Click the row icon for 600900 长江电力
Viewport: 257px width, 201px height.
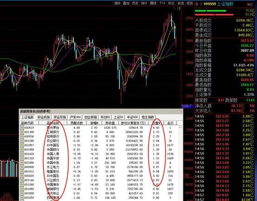coord(22,167)
